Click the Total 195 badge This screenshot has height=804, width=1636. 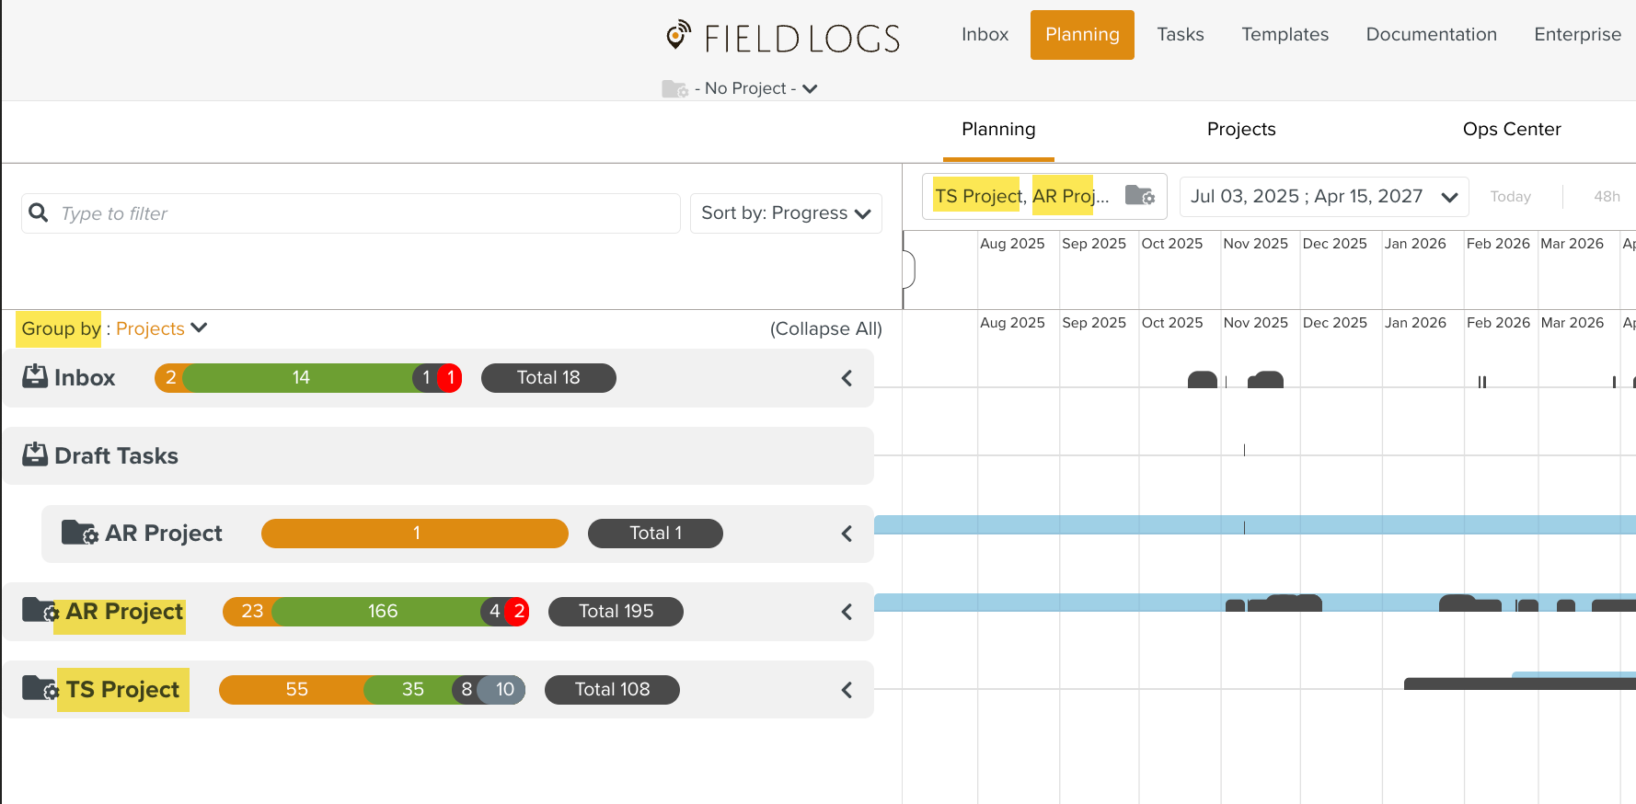(616, 612)
